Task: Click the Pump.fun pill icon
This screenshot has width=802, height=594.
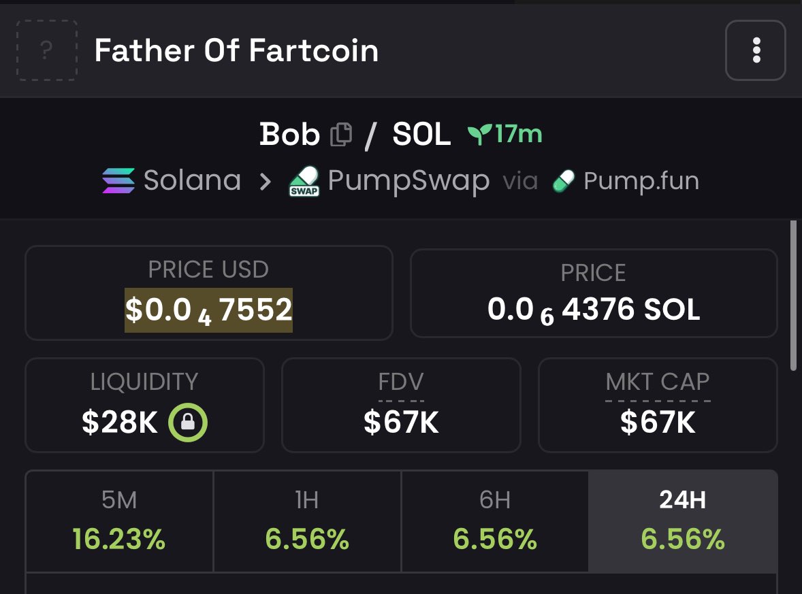Action: coord(564,181)
